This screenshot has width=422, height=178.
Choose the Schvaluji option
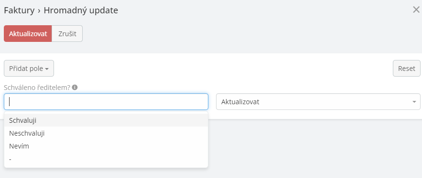106,120
